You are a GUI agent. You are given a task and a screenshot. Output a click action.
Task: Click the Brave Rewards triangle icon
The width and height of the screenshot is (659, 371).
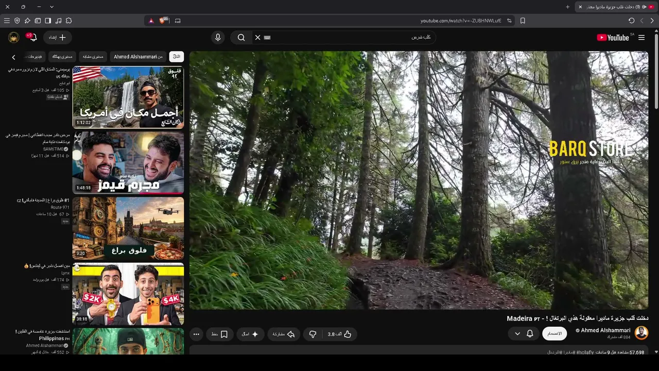[x=151, y=21]
